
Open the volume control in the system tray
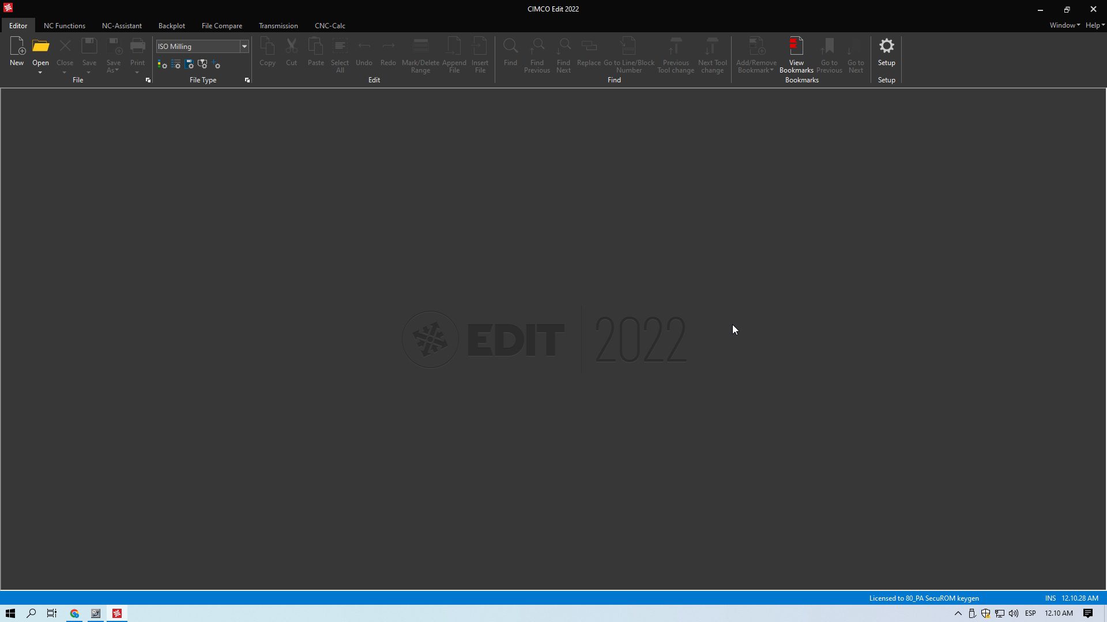pos(1013,613)
